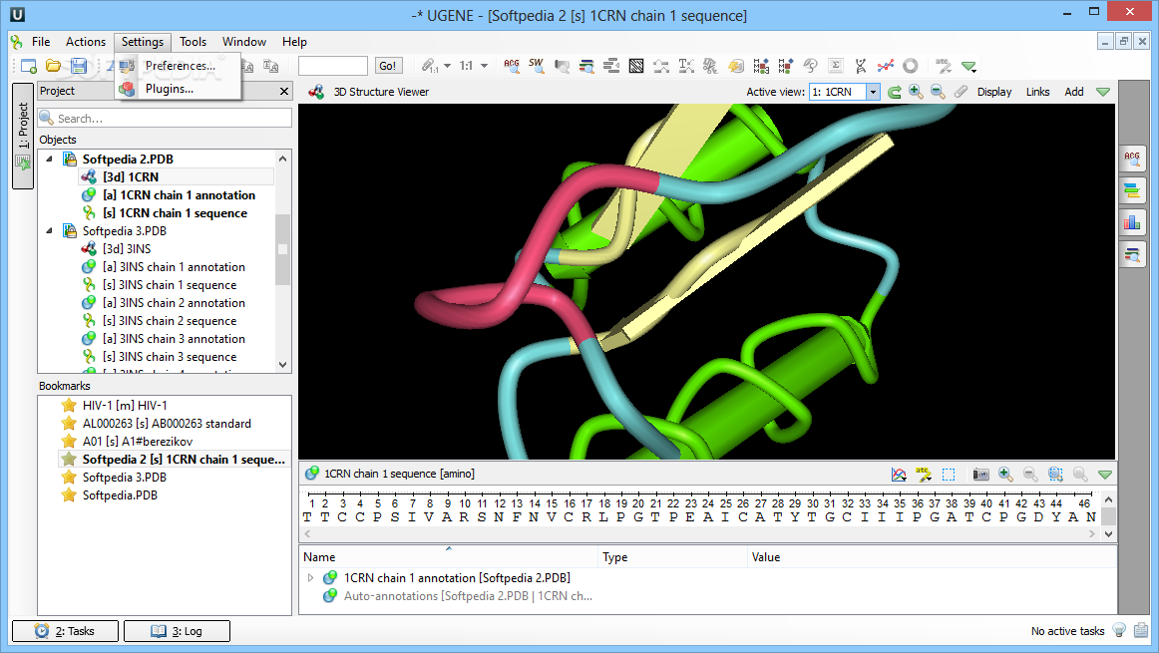Toggle the 1: Project side tab
Image resolution: width=1159 pixels, height=653 pixels.
pyautogui.click(x=23, y=136)
